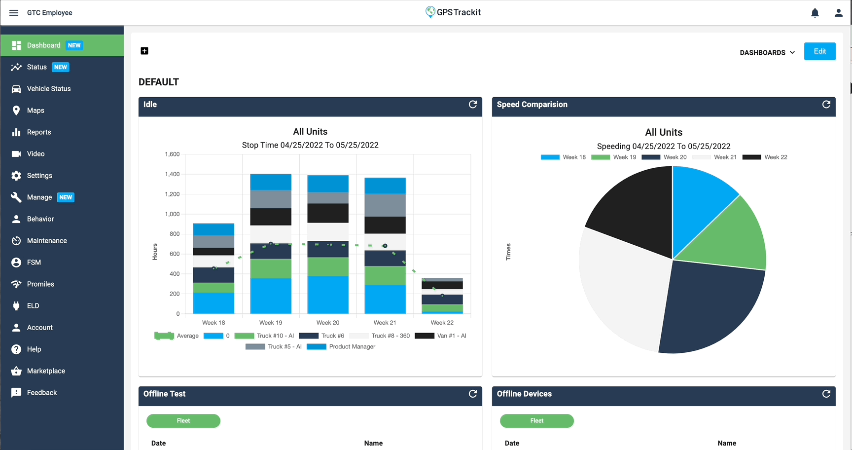Click the Status chart-line icon

[x=16, y=67]
